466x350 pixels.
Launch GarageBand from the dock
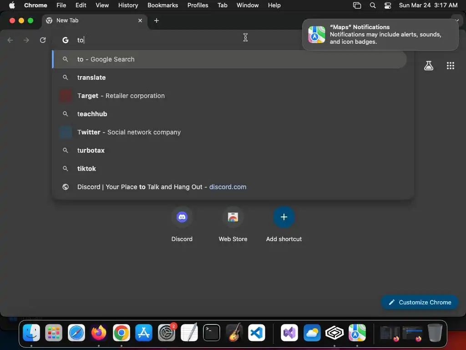coord(234,333)
